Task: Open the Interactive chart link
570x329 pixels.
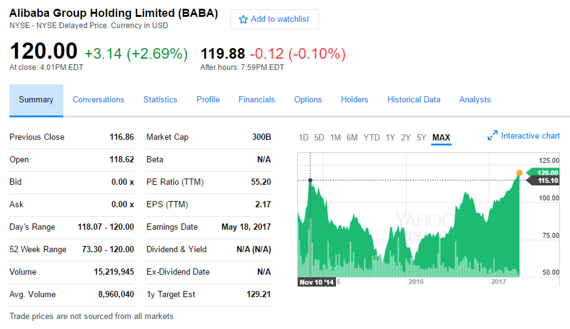Action: click(530, 135)
